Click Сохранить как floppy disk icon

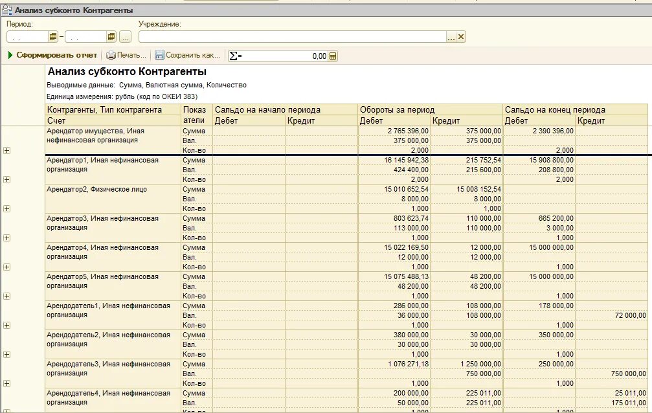[160, 55]
